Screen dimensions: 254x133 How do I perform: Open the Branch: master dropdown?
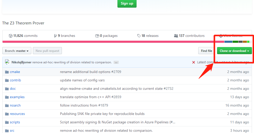[x=17, y=51]
